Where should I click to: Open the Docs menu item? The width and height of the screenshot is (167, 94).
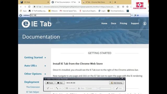pos(114,23)
